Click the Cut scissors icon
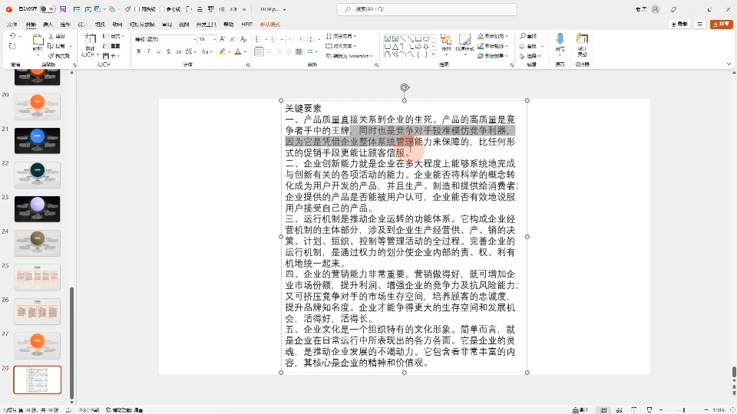 point(51,36)
